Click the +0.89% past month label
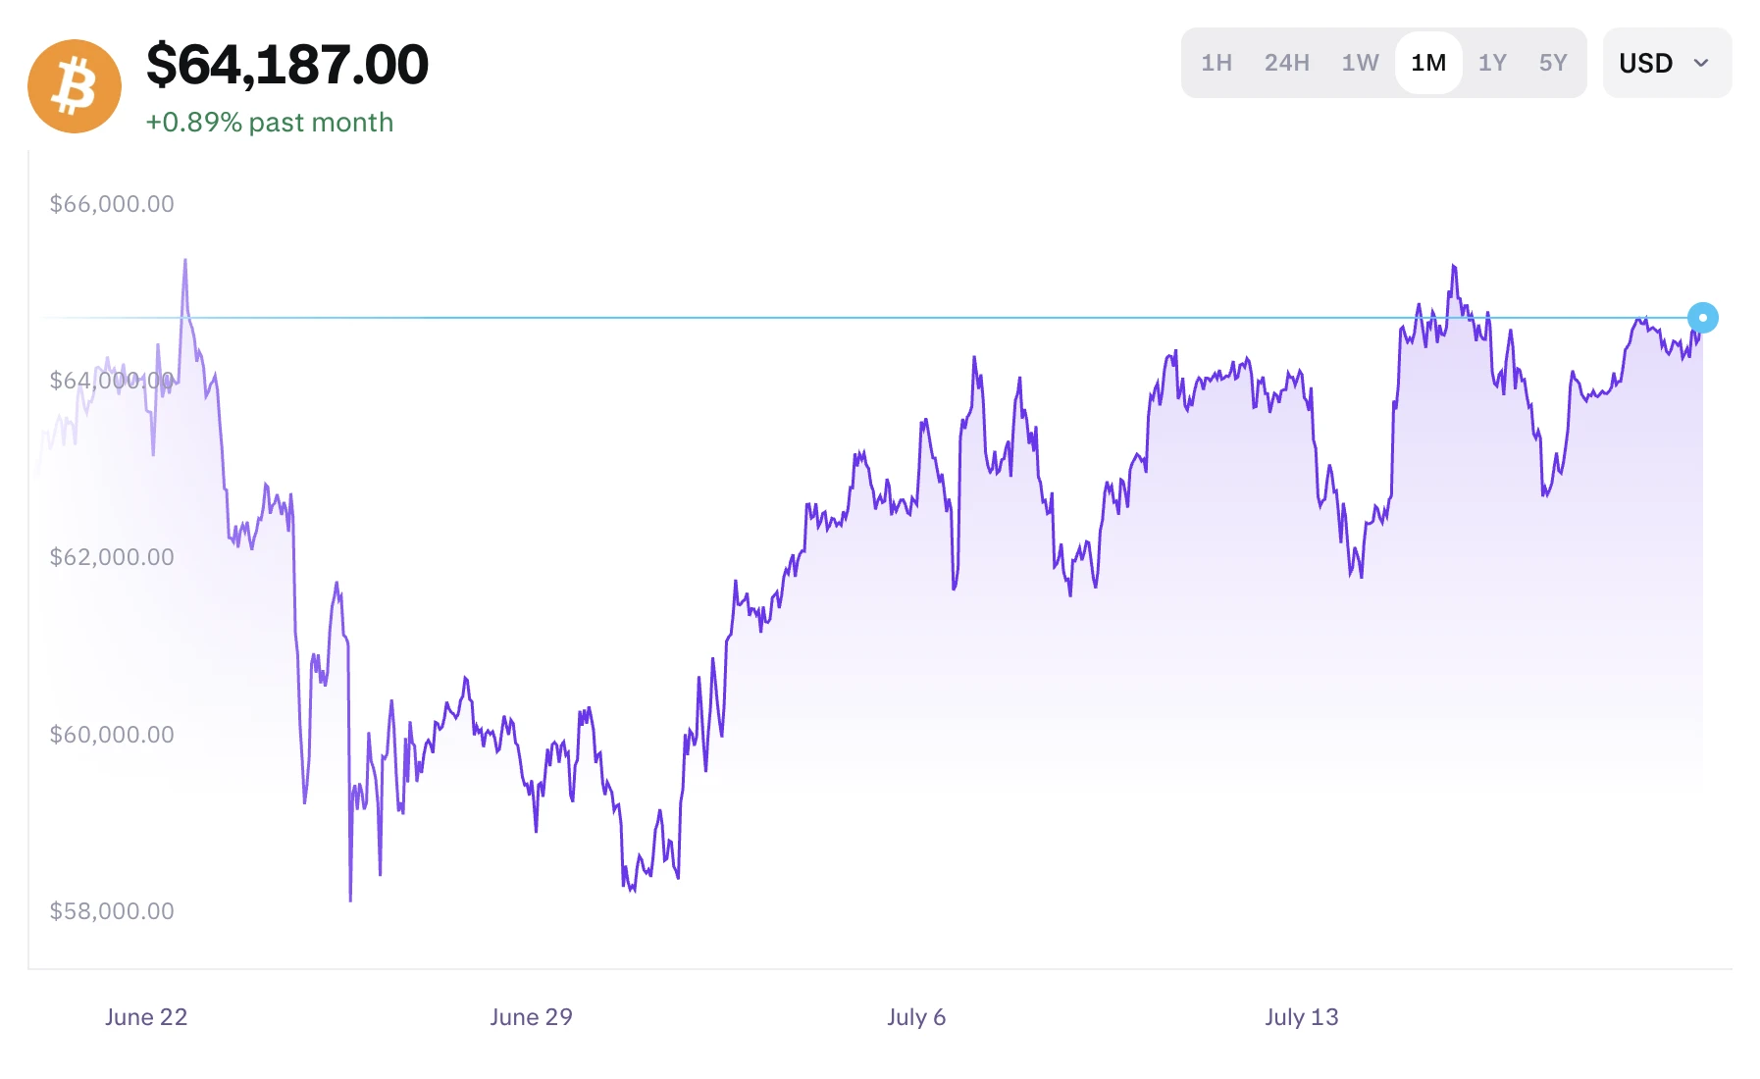This screenshot has width=1760, height=1079. tap(270, 123)
